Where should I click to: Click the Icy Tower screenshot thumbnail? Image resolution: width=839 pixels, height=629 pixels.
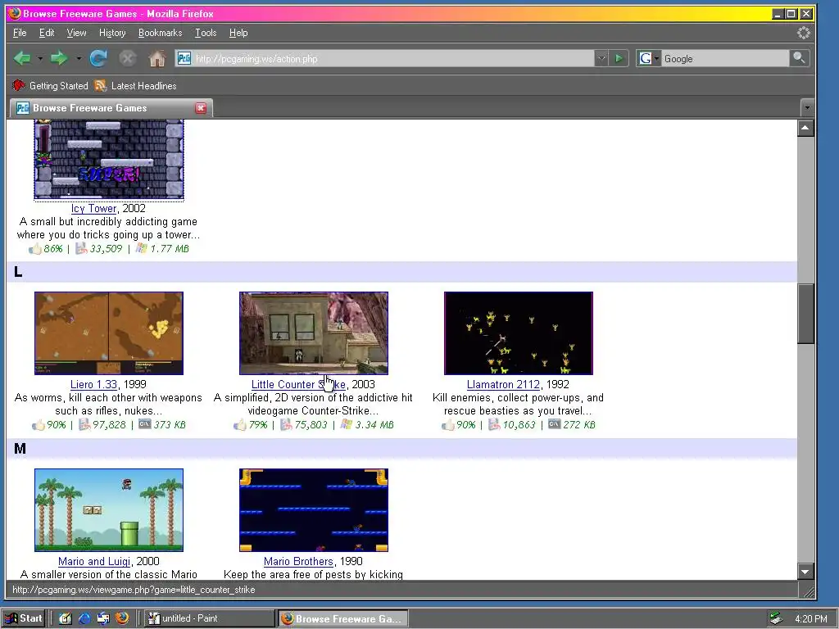109,160
